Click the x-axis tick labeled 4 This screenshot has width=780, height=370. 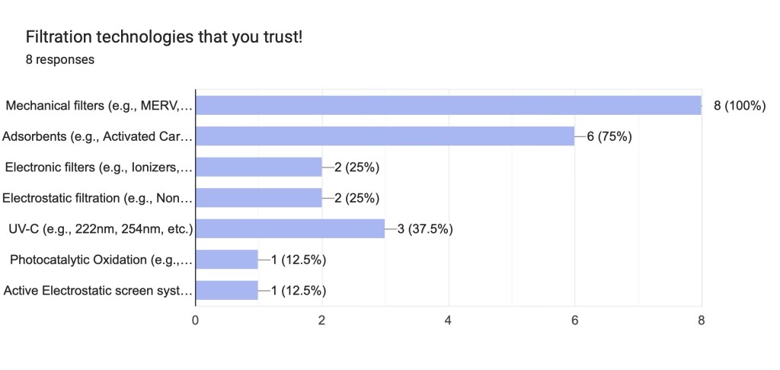click(x=449, y=321)
